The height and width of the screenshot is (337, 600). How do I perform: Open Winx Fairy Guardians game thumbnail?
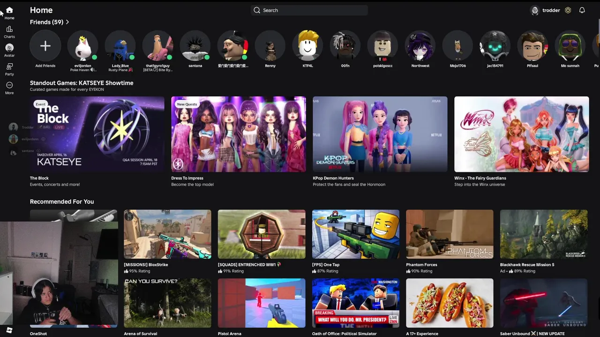[522, 134]
